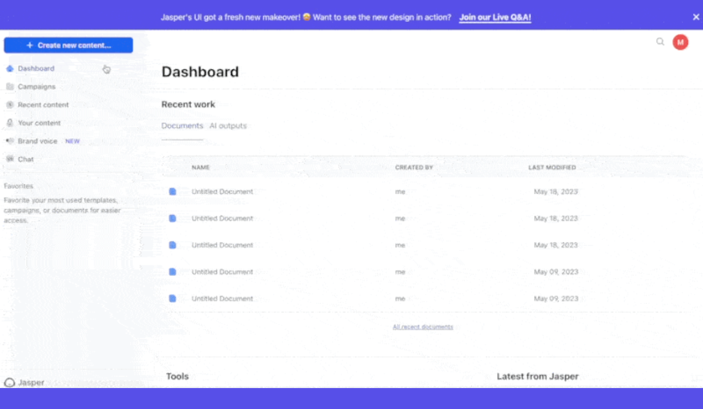
Task: Switch to the AI outputs tab
Action: [228, 126]
